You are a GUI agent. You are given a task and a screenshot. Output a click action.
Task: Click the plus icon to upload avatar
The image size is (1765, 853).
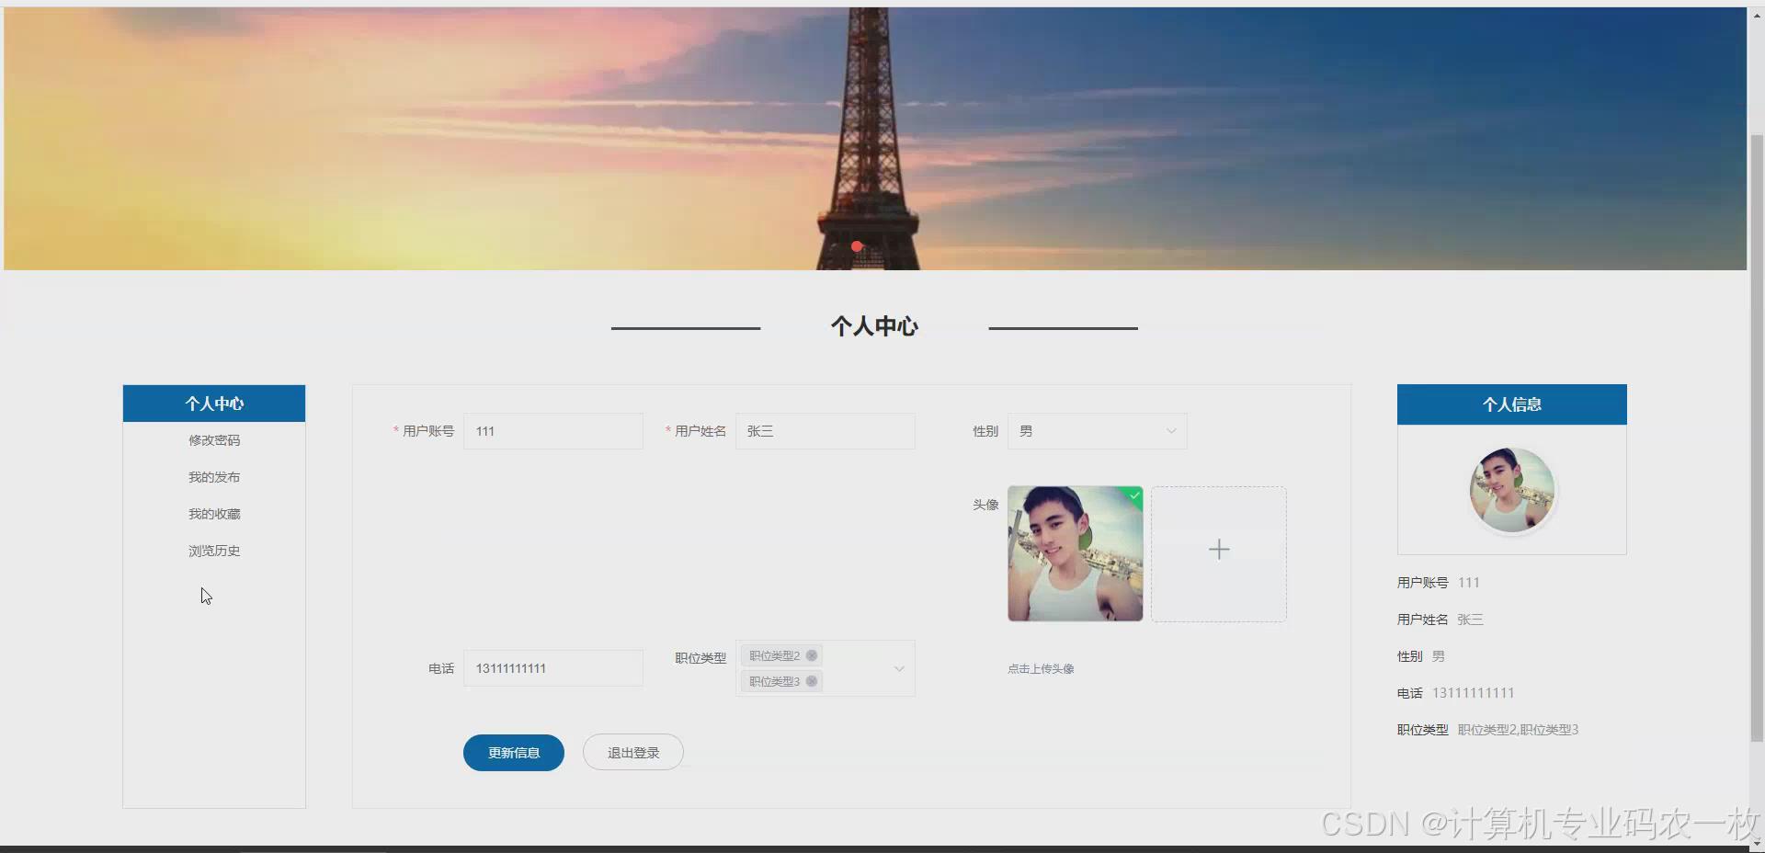click(x=1219, y=550)
